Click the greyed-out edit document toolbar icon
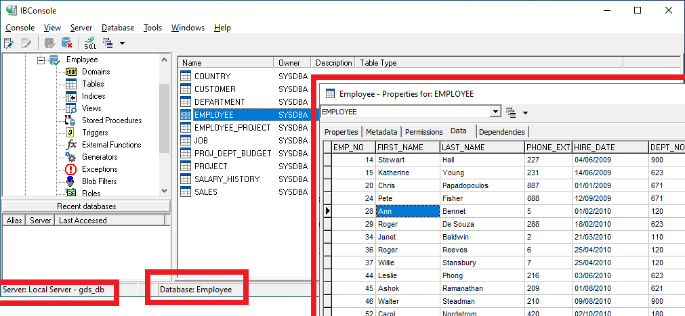Screen dimensions: 685x316 pos(27,43)
